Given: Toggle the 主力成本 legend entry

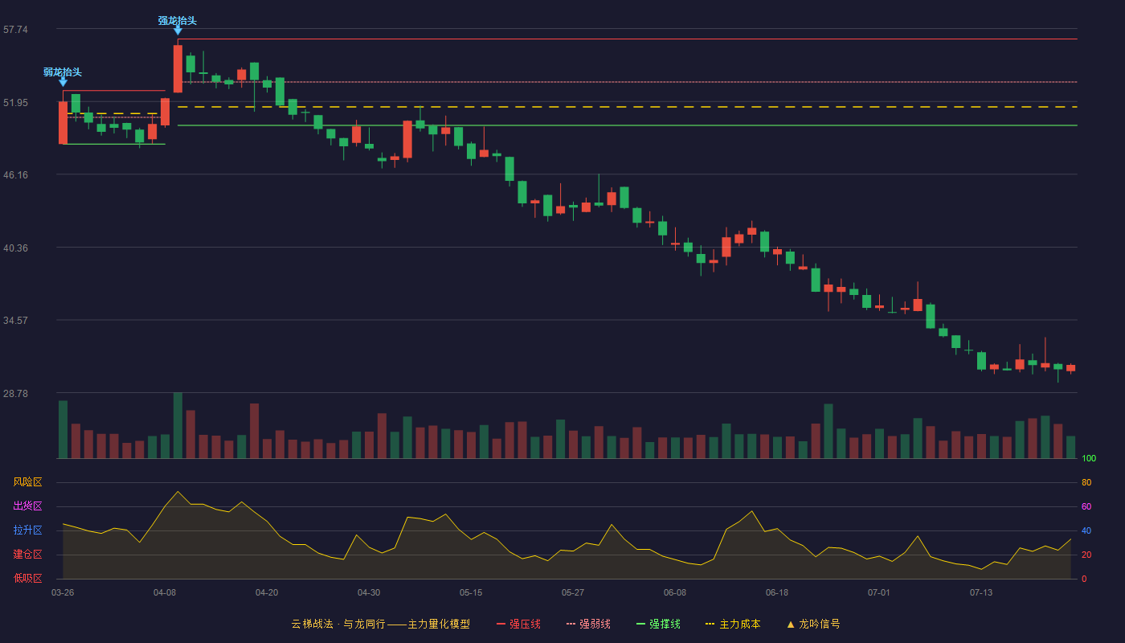Looking at the screenshot, I should click(x=733, y=624).
